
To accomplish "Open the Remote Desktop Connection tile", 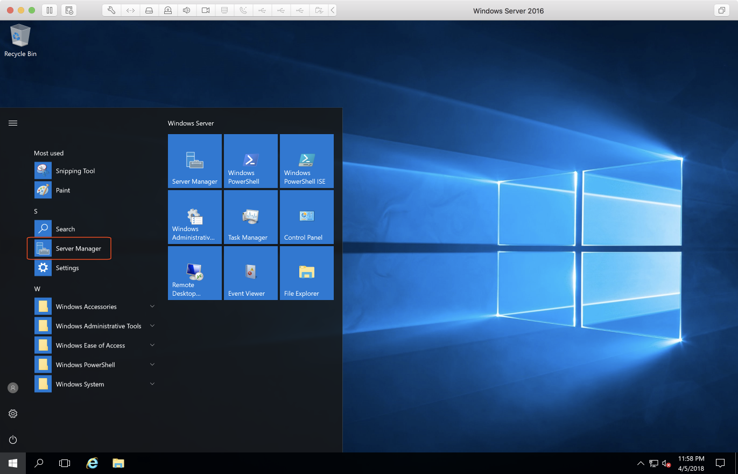I will click(194, 273).
